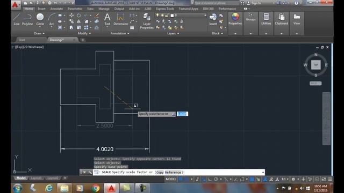This screenshot has width=344, height=193.
Task: Open the Insert ribbon tab
Action: tap(41, 9)
